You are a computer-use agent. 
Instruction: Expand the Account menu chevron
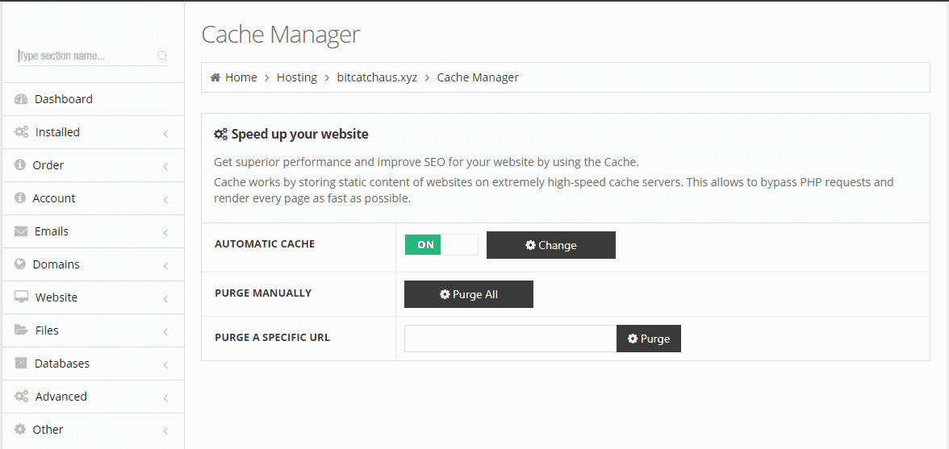165,199
